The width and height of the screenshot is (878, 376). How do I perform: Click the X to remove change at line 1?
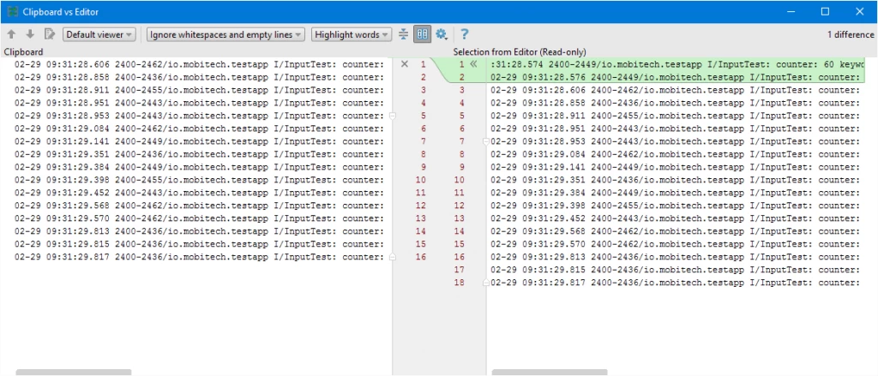(x=405, y=64)
